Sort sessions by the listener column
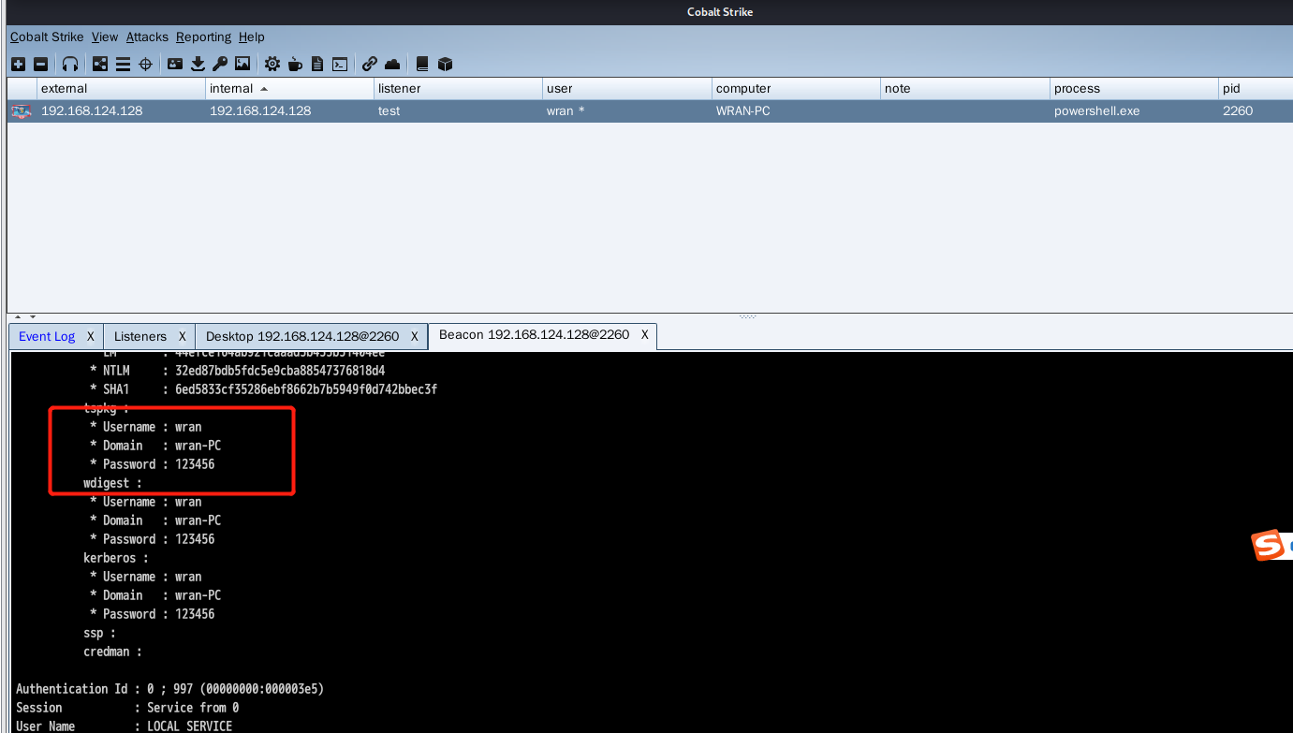Image resolution: width=1293 pixels, height=733 pixels. pos(458,89)
